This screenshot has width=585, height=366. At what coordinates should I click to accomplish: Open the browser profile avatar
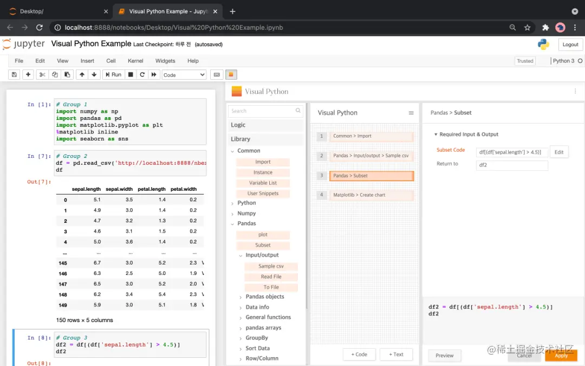coord(560,27)
